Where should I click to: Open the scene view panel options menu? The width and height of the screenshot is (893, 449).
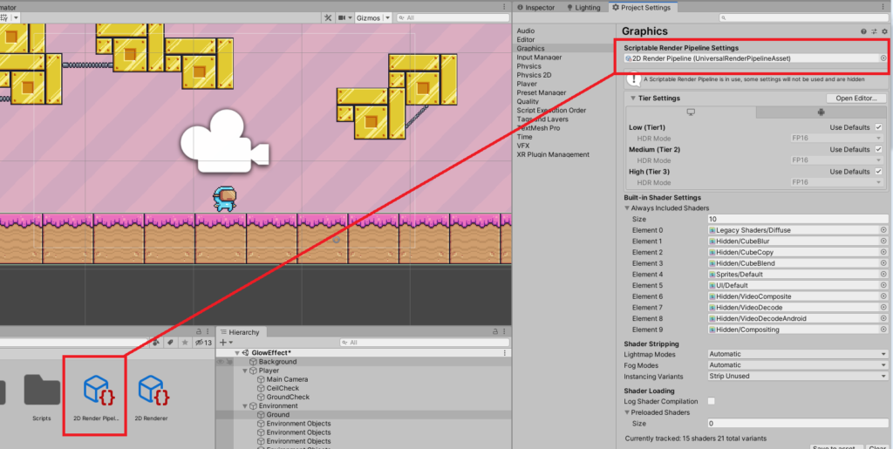(x=505, y=7)
